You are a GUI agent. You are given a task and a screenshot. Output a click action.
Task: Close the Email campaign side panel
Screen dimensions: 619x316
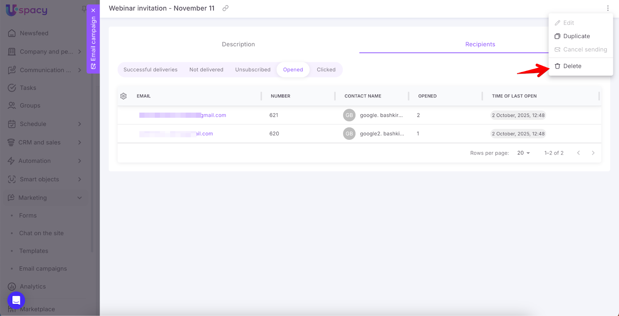click(93, 10)
